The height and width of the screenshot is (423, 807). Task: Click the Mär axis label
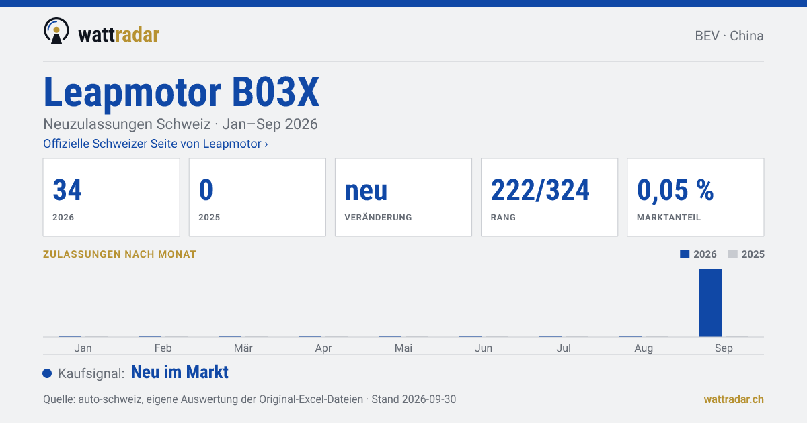tap(243, 348)
